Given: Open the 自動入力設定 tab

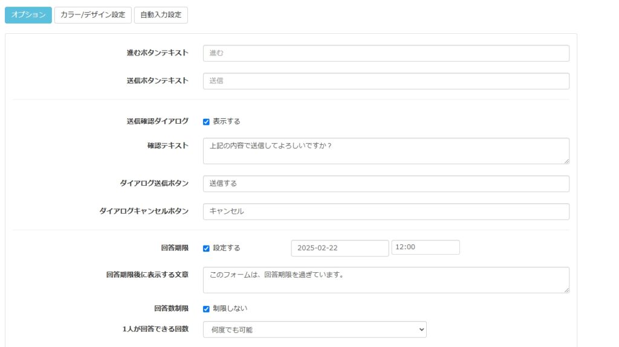Looking at the screenshot, I should coord(161,15).
